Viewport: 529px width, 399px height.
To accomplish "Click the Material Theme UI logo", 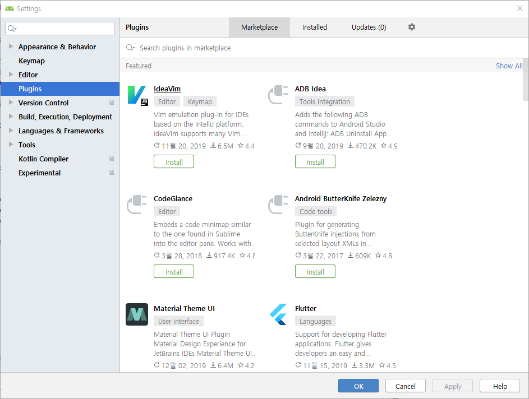I will click(x=137, y=314).
